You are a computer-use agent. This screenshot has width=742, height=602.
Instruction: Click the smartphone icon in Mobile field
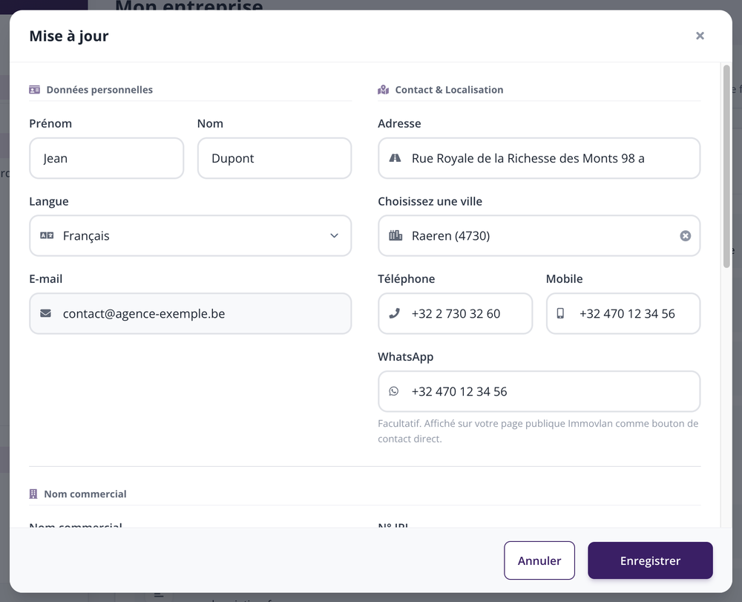click(560, 313)
